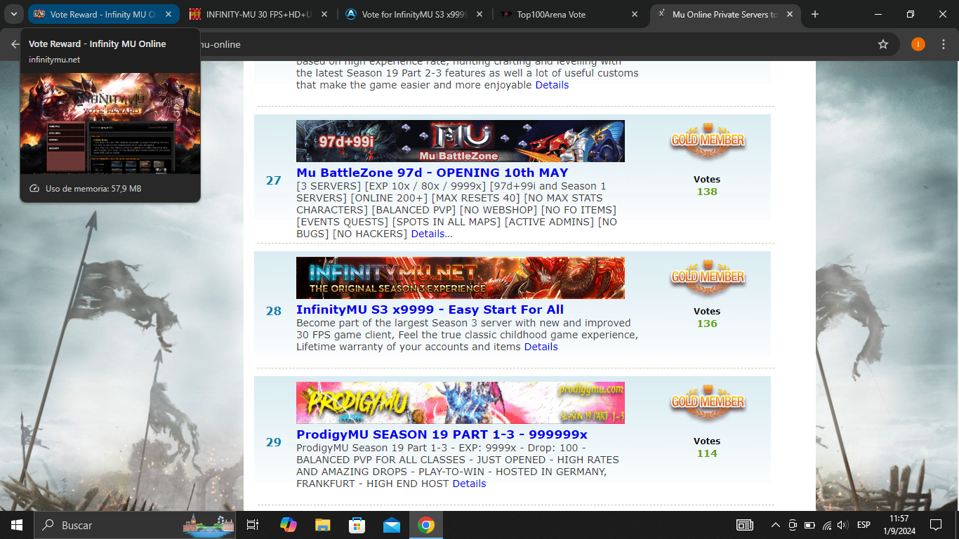Select the Mu Online Private Servers tab

[x=725, y=14]
